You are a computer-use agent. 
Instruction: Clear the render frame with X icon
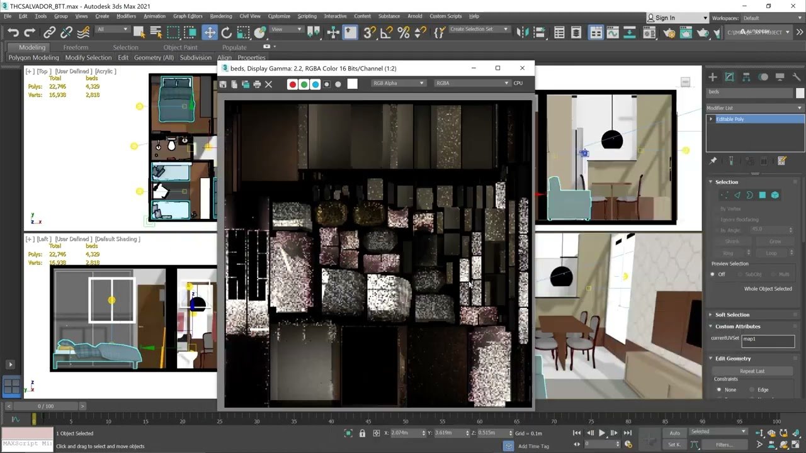(x=268, y=84)
